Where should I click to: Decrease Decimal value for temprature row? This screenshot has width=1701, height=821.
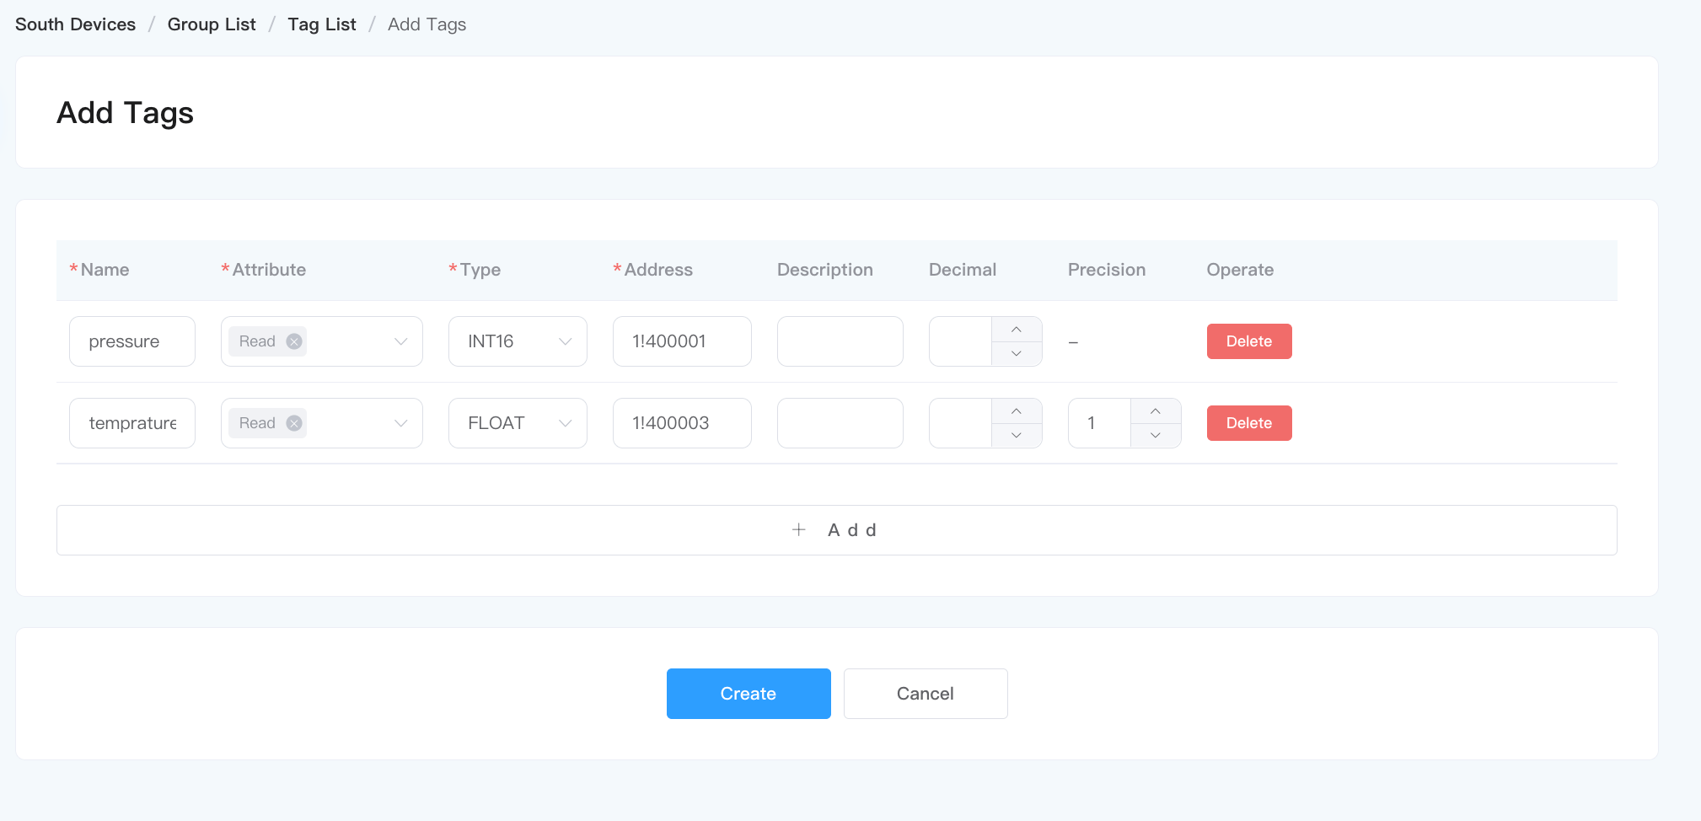tap(1016, 436)
